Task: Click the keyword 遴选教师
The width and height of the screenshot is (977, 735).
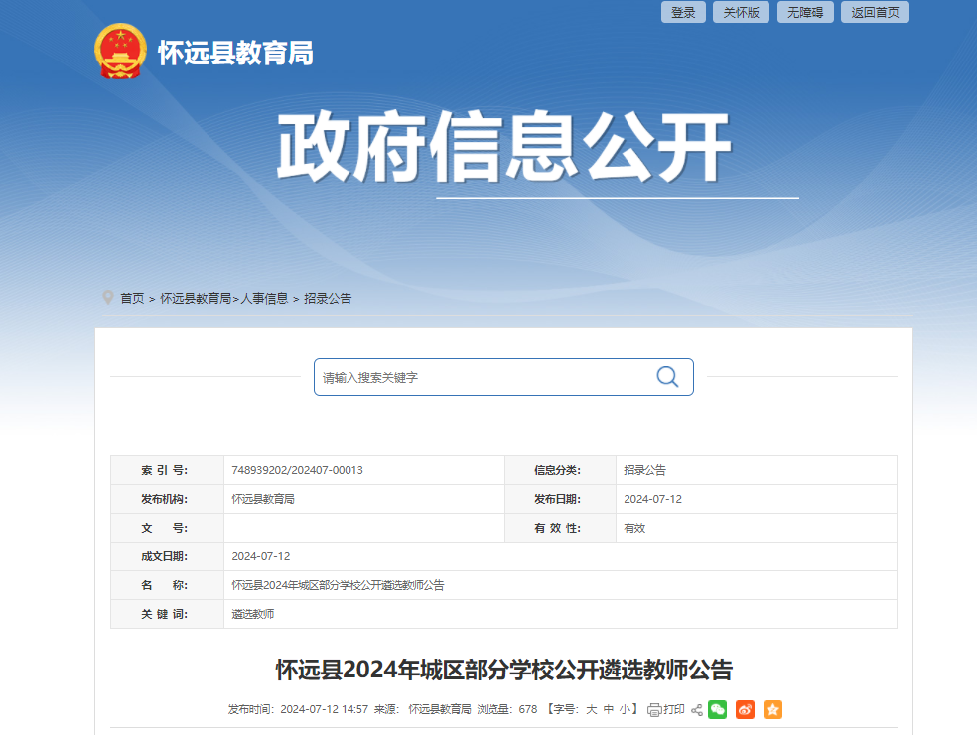Action: pyautogui.click(x=253, y=614)
